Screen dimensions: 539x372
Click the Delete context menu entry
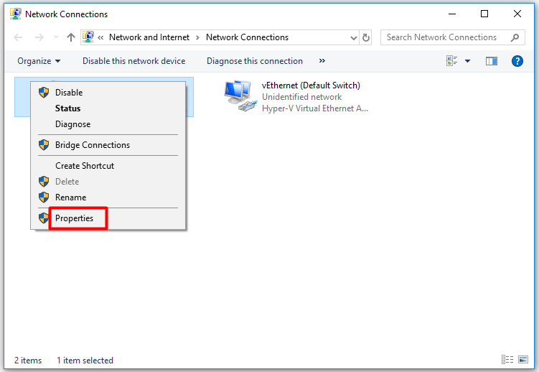tap(108, 182)
